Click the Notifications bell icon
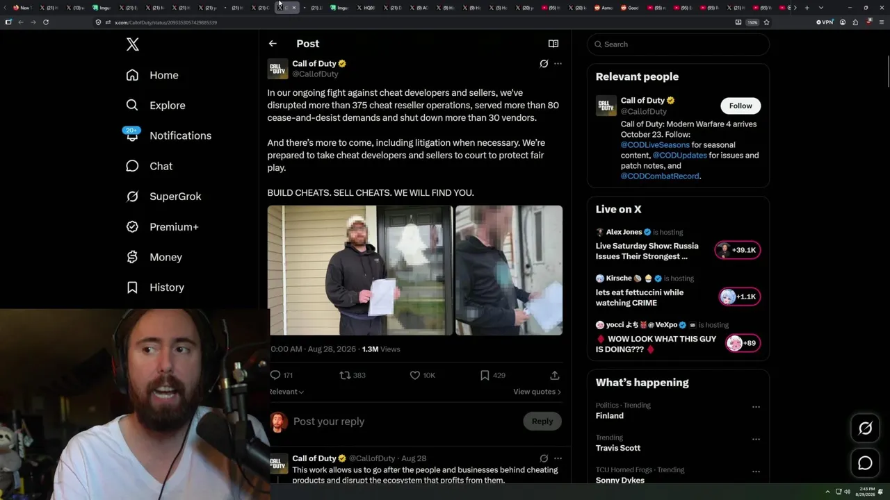 (132, 135)
